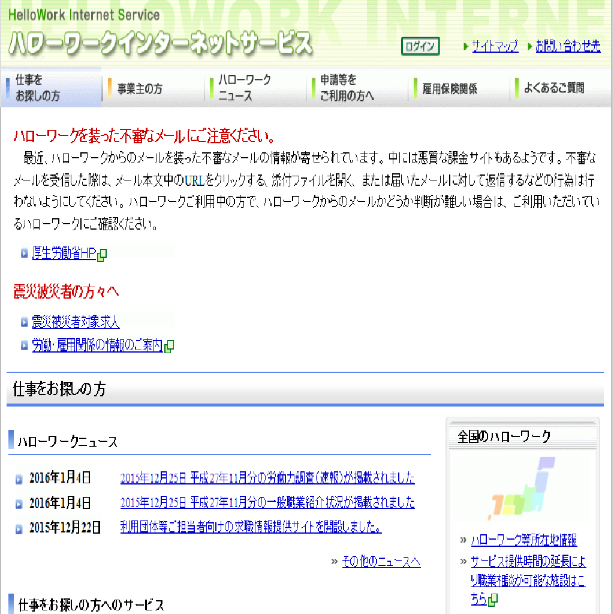Open the サイトマップ link
Image resolution: width=614 pixels, height=614 pixels.
pos(495,46)
